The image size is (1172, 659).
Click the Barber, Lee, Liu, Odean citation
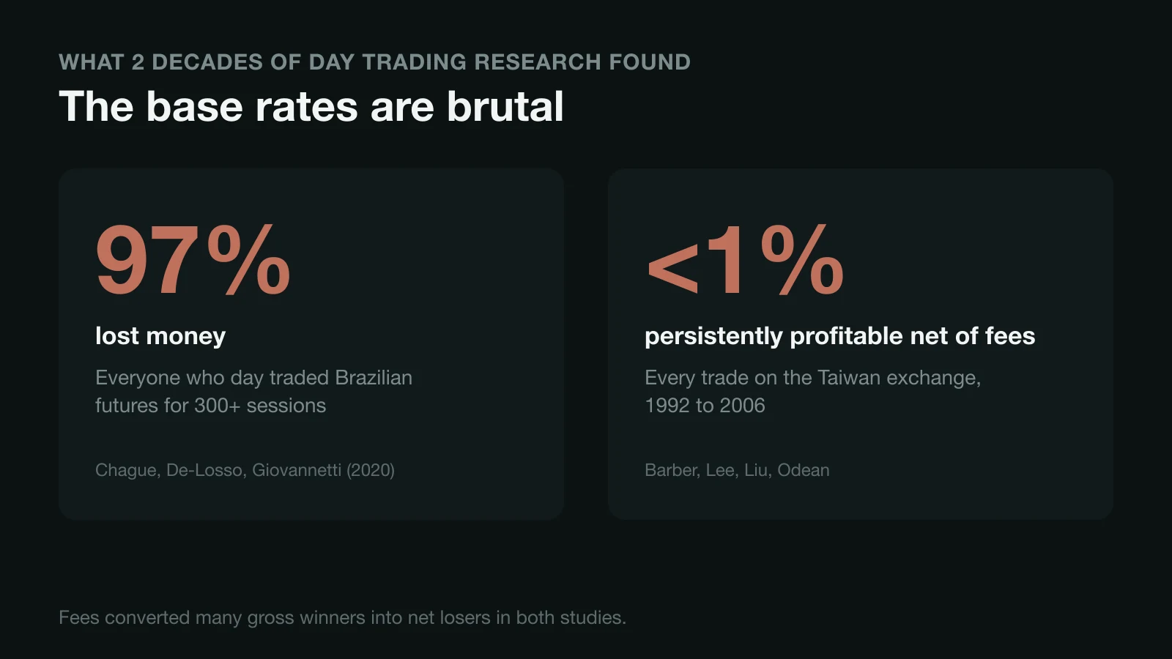click(x=737, y=470)
